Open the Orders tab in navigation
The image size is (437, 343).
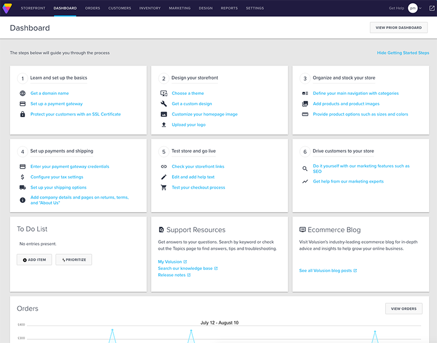pyautogui.click(x=92, y=8)
